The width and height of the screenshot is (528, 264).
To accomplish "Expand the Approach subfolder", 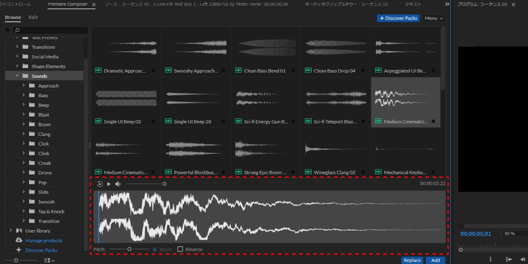I will pyautogui.click(x=23, y=85).
